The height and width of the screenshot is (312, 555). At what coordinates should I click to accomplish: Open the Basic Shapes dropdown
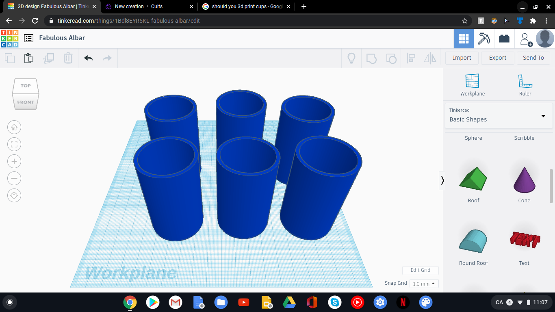[x=499, y=116]
